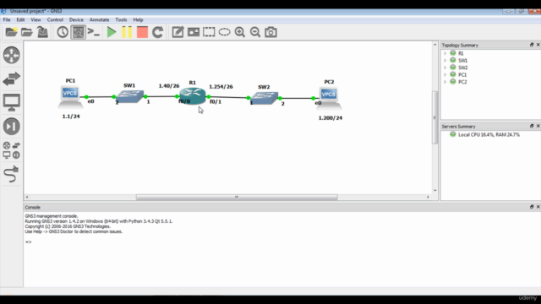Click canvas scroll down arrow
The image size is (541, 304).
click(x=434, y=190)
